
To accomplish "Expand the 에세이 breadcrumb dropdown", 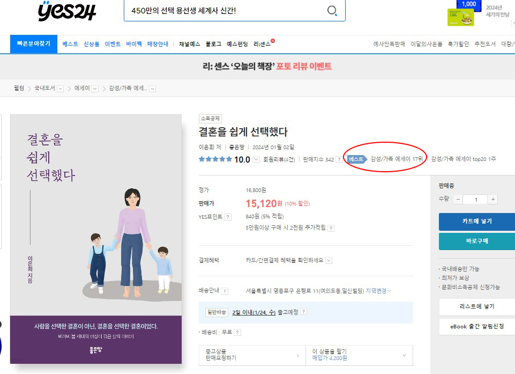I will 95,89.
